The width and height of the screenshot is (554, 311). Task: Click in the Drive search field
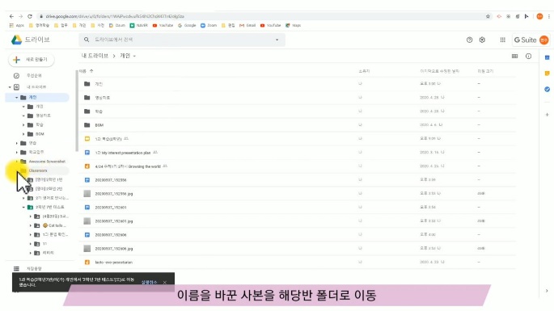click(182, 40)
